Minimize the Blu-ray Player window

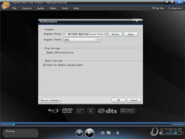167,2
